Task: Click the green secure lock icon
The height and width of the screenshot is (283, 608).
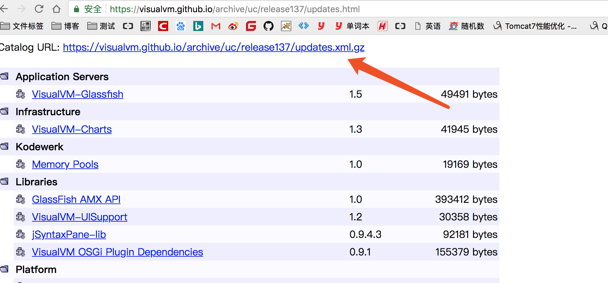Action: (x=76, y=9)
